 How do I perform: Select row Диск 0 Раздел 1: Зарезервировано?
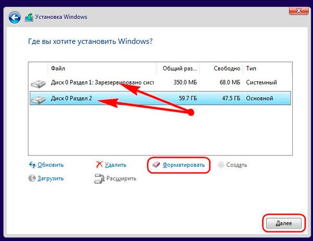coord(160,82)
